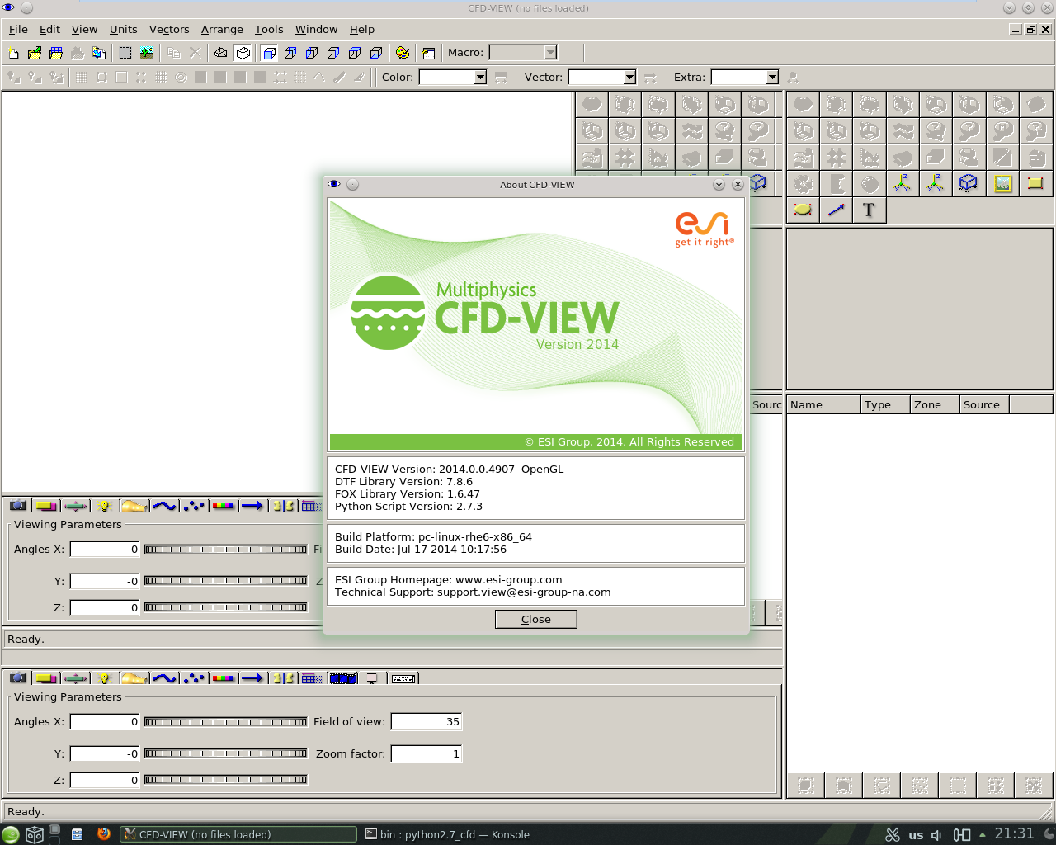
Task: Click the Y angle slider in bottom panel
Action: pos(225,753)
